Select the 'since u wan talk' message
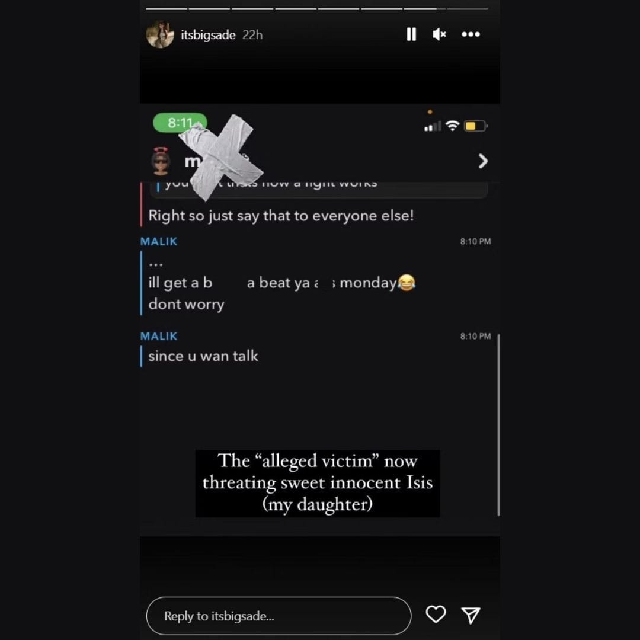Image resolution: width=640 pixels, height=640 pixels. (x=203, y=356)
